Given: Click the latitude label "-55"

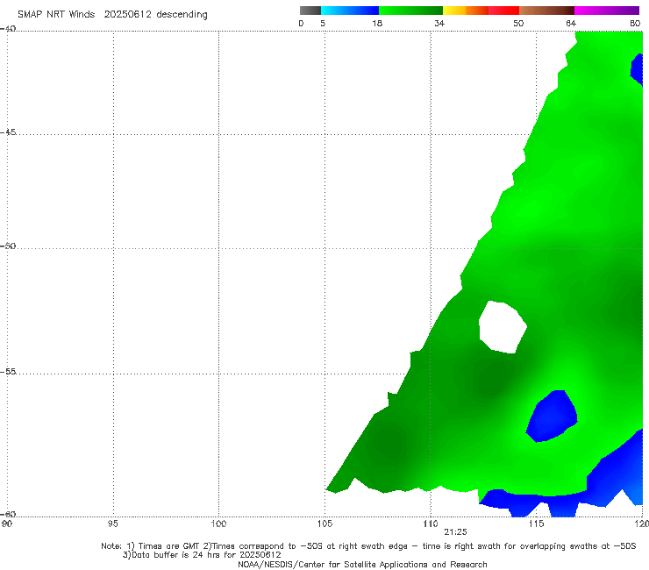Looking at the screenshot, I should [8, 371].
